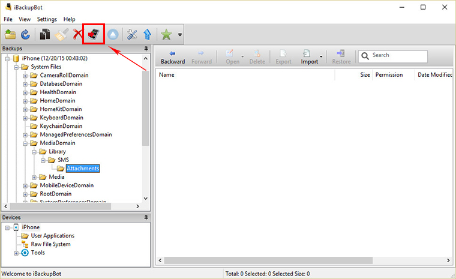456x279 pixels.
Task: Pin the Backups panel
Action: [146, 49]
